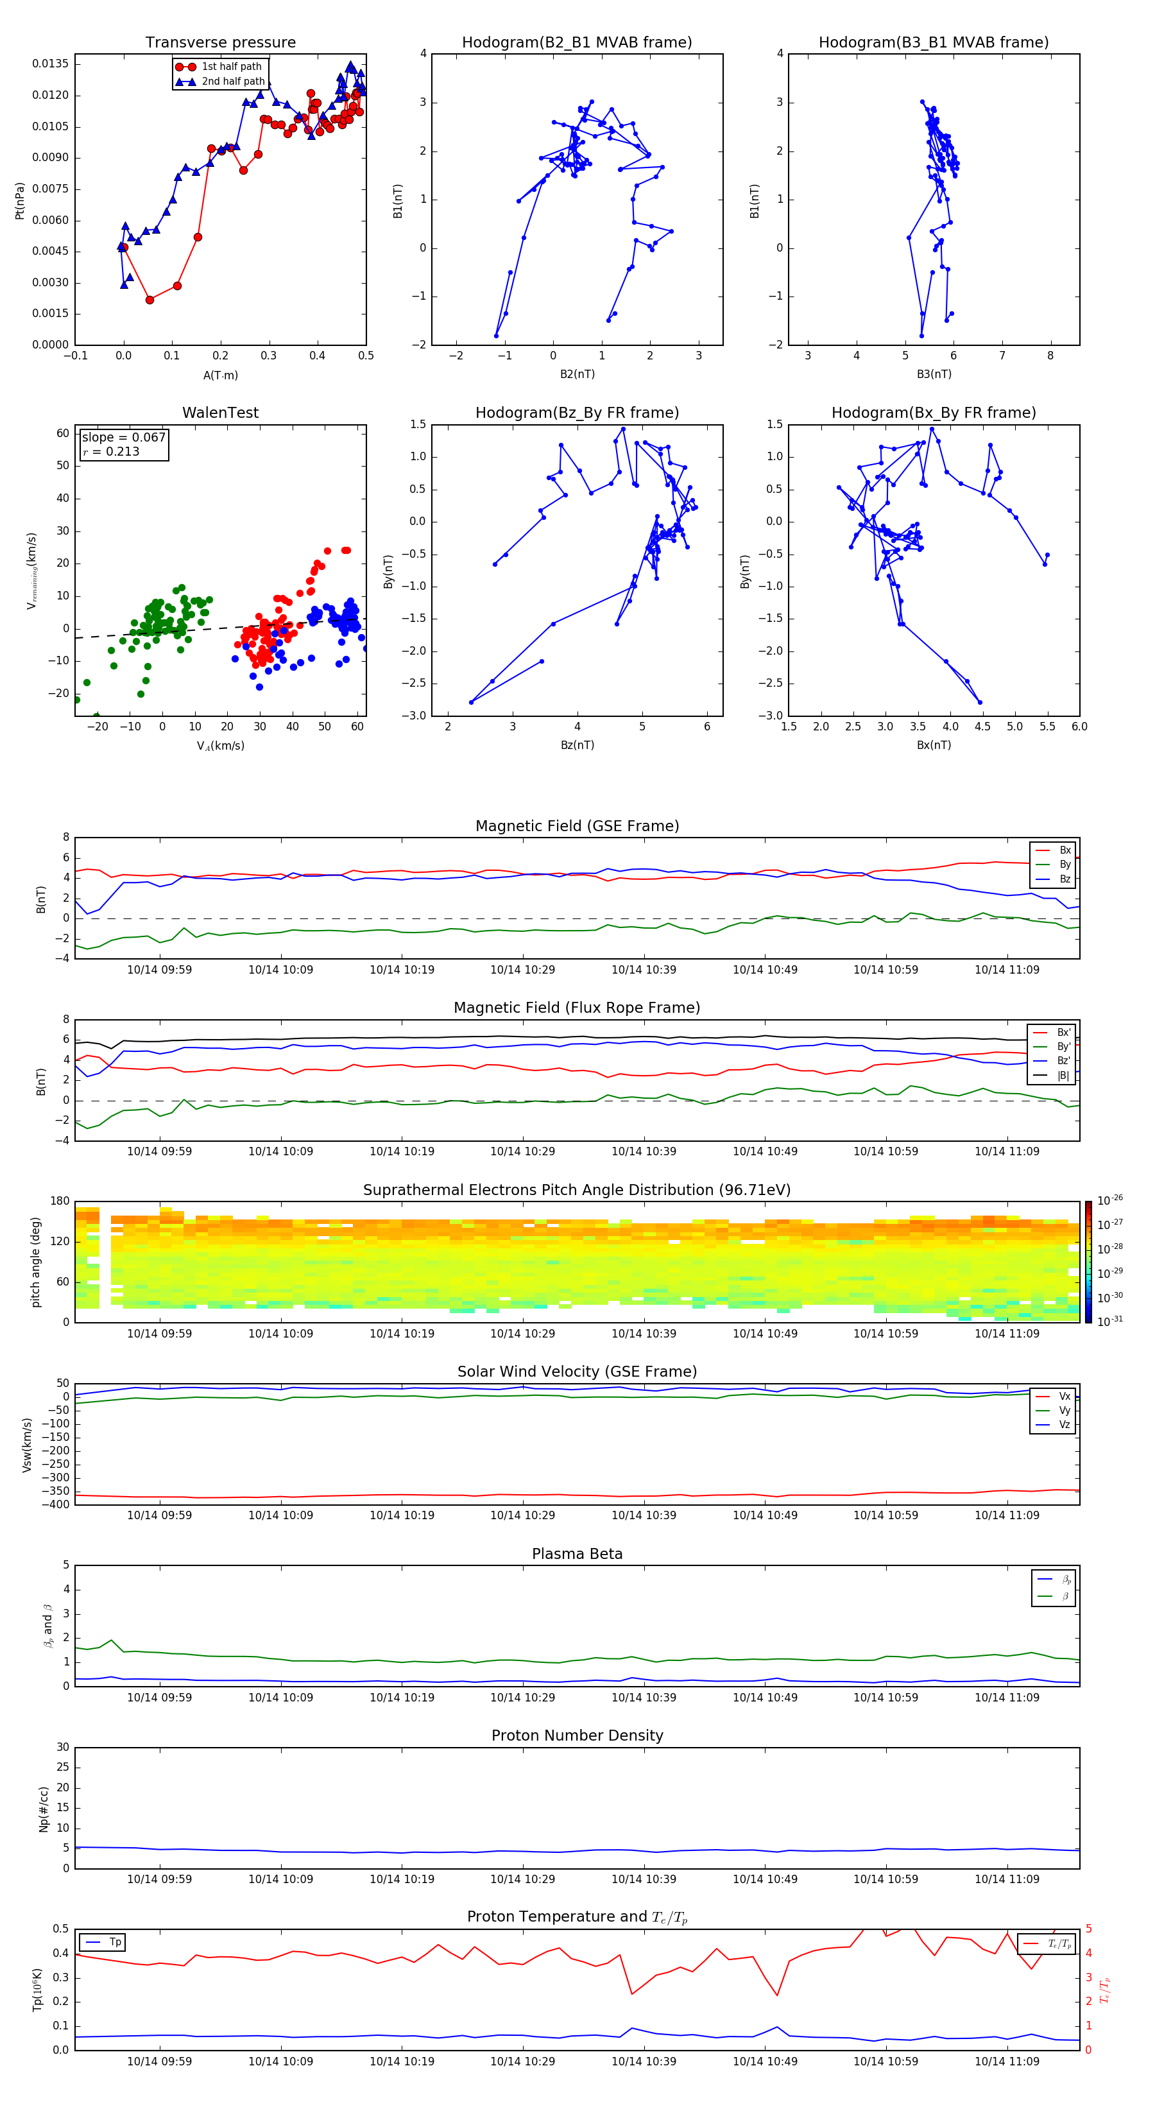Click the 'Tp' legend entry

point(103,1942)
